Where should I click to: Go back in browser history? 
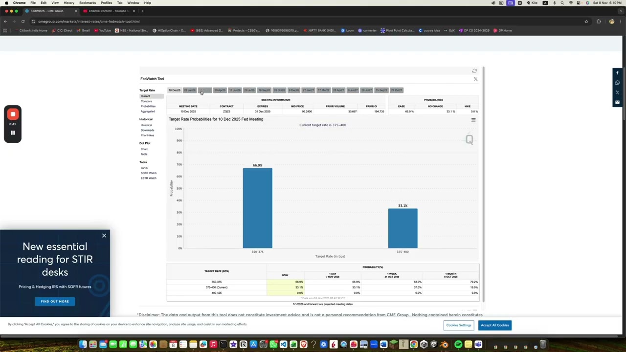tap(5, 22)
